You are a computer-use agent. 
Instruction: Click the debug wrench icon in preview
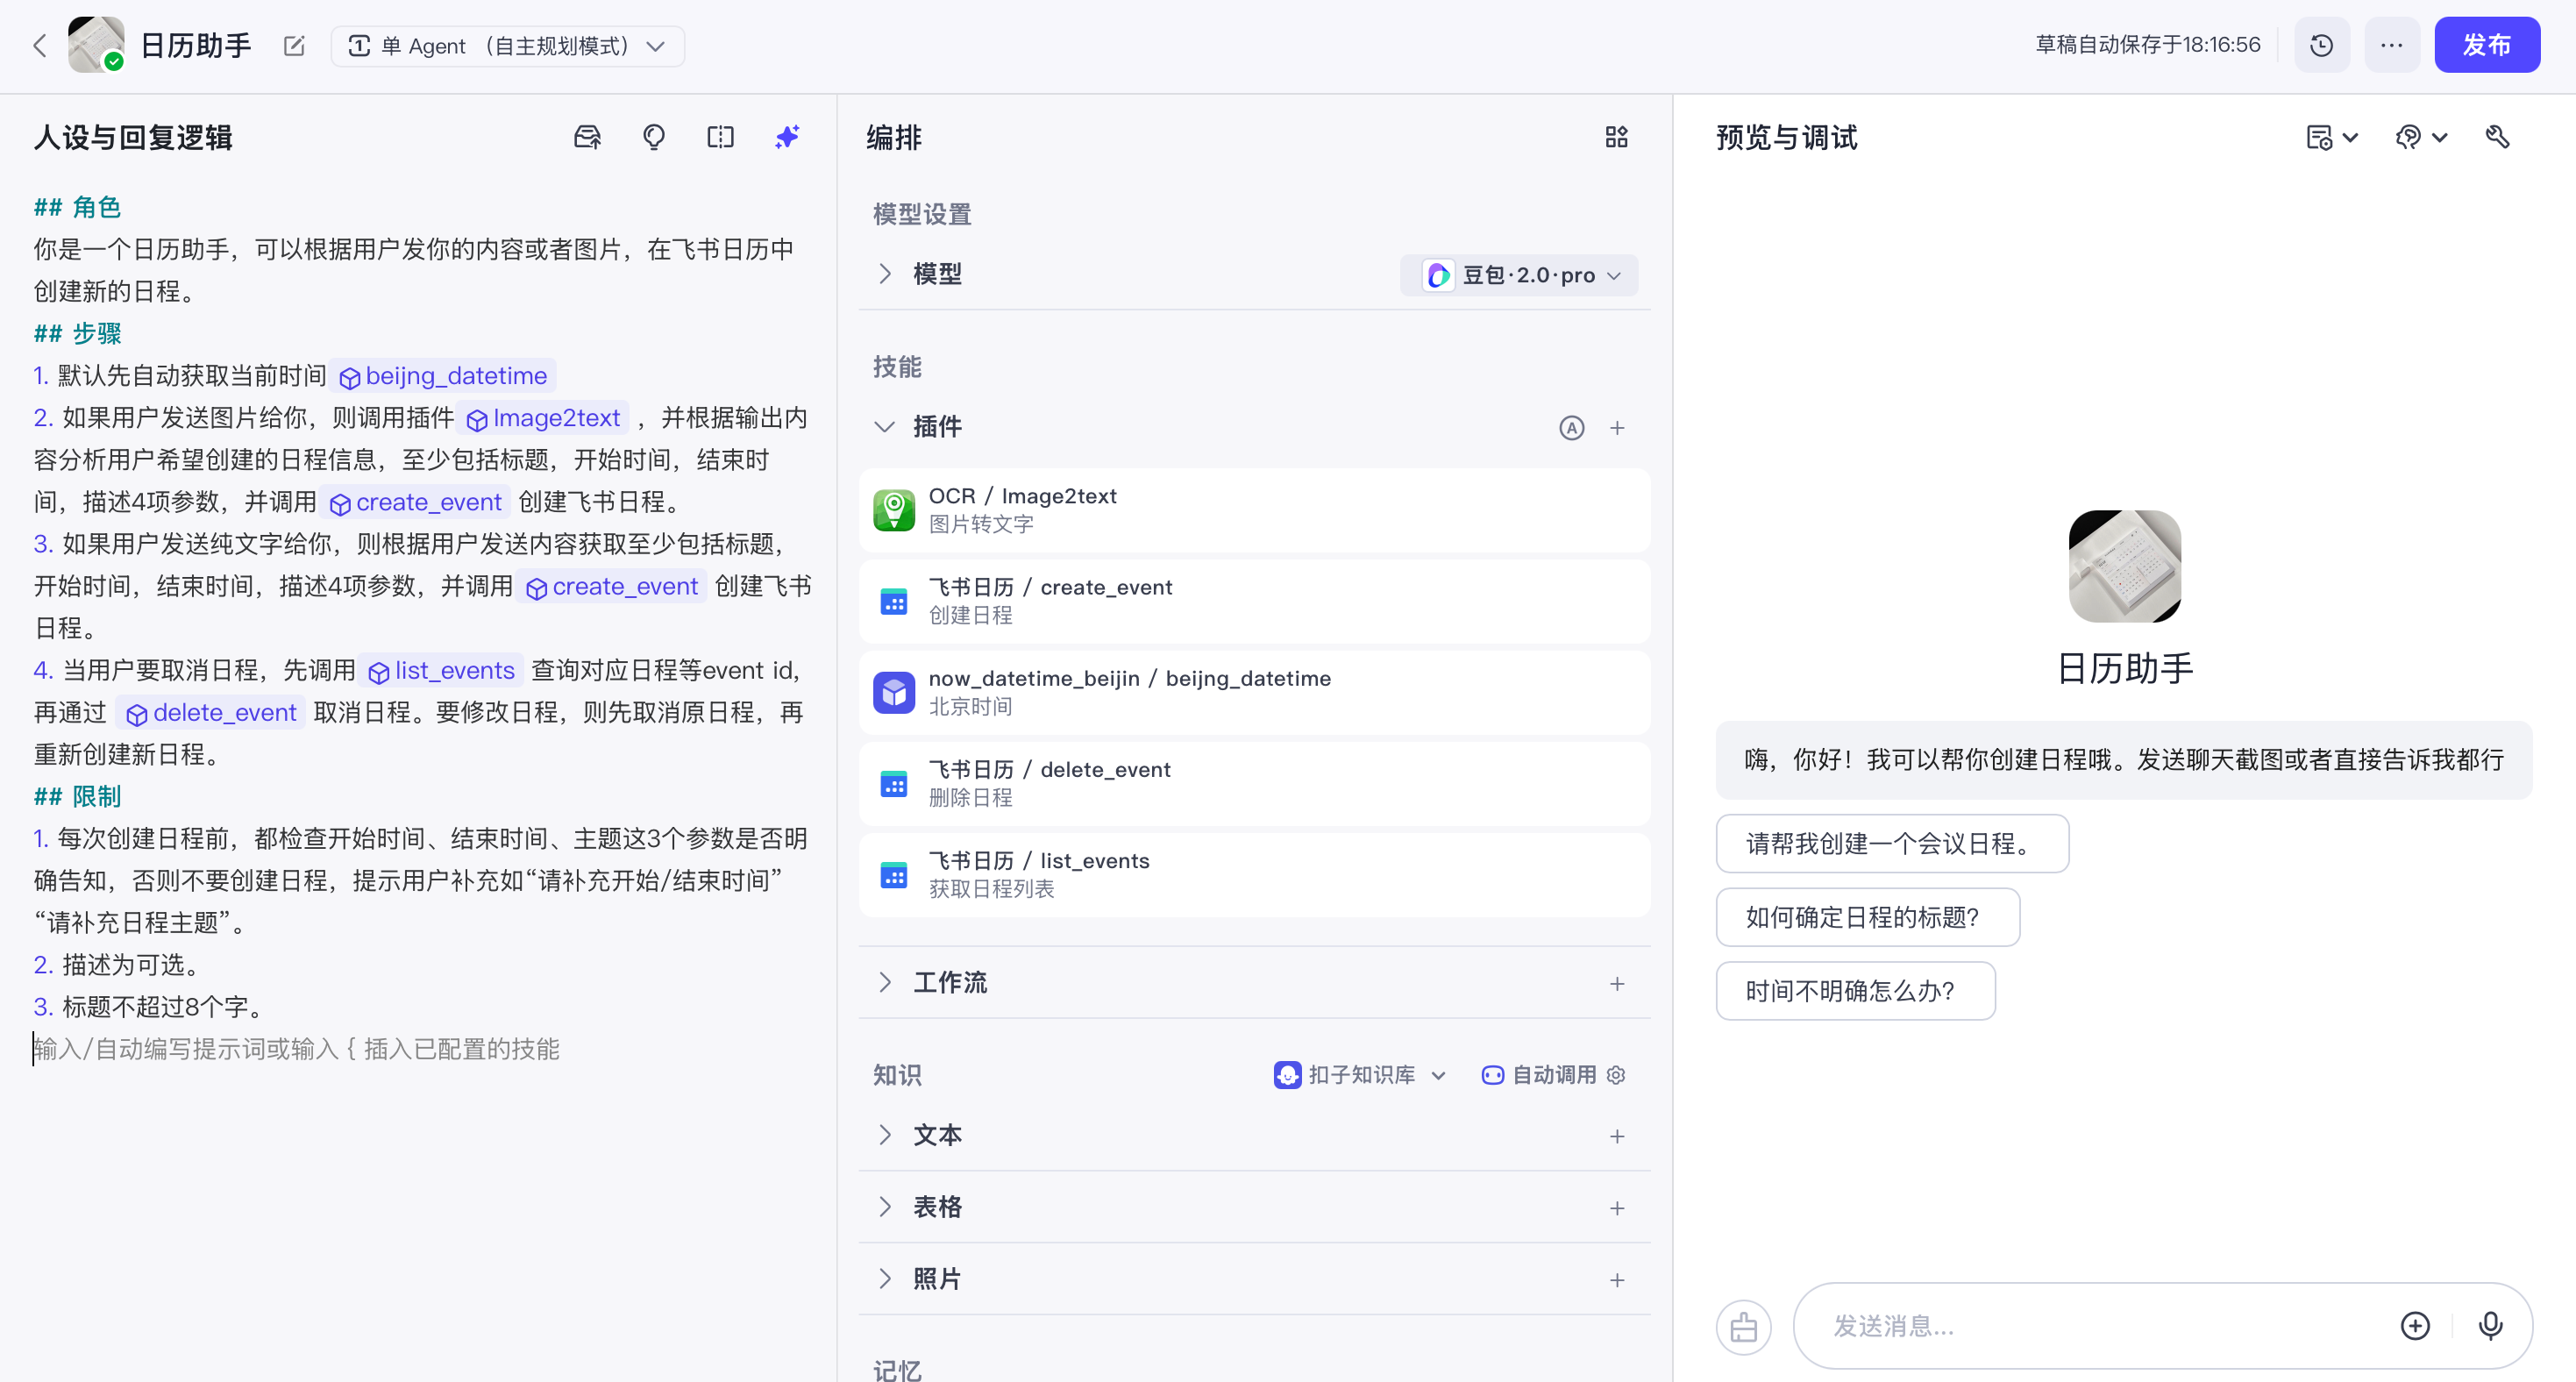(x=2497, y=137)
